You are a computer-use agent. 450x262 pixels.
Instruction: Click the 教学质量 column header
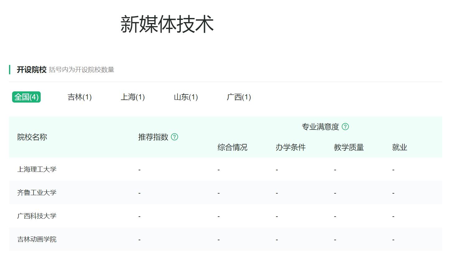[x=348, y=147]
